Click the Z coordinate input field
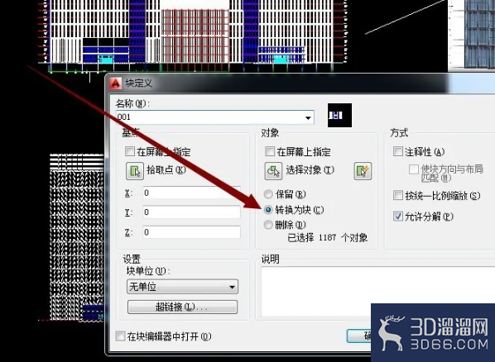This screenshot has width=495, height=362. (191, 232)
